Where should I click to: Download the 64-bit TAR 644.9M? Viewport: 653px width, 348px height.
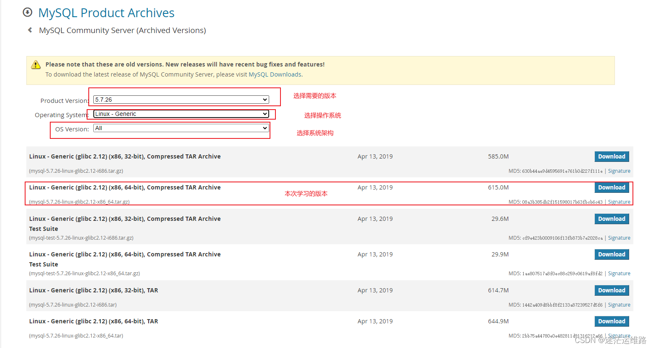[612, 321]
